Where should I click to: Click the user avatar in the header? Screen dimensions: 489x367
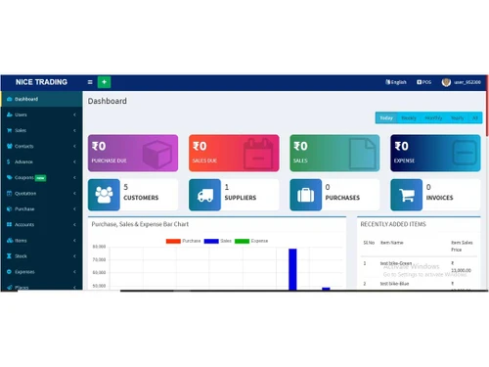[x=446, y=82]
